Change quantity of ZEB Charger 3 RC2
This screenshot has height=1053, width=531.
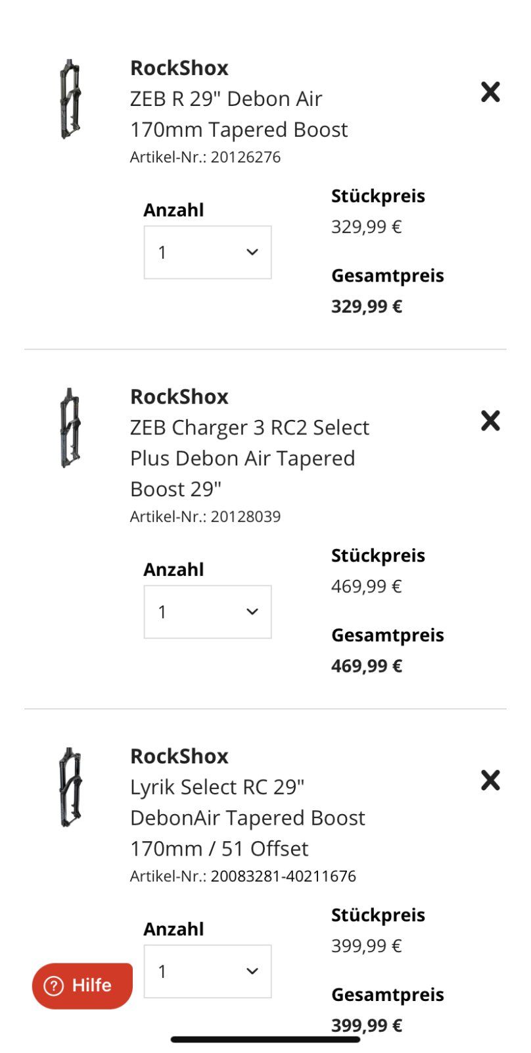tap(208, 612)
